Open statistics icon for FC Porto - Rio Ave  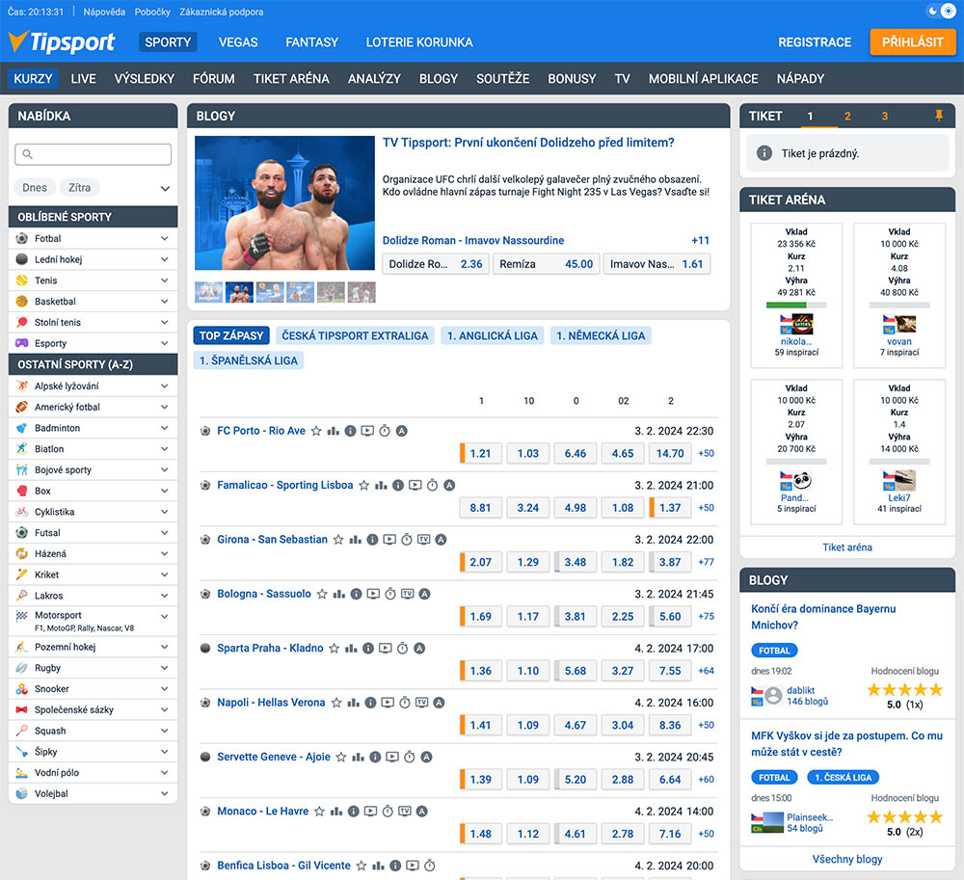tap(334, 431)
